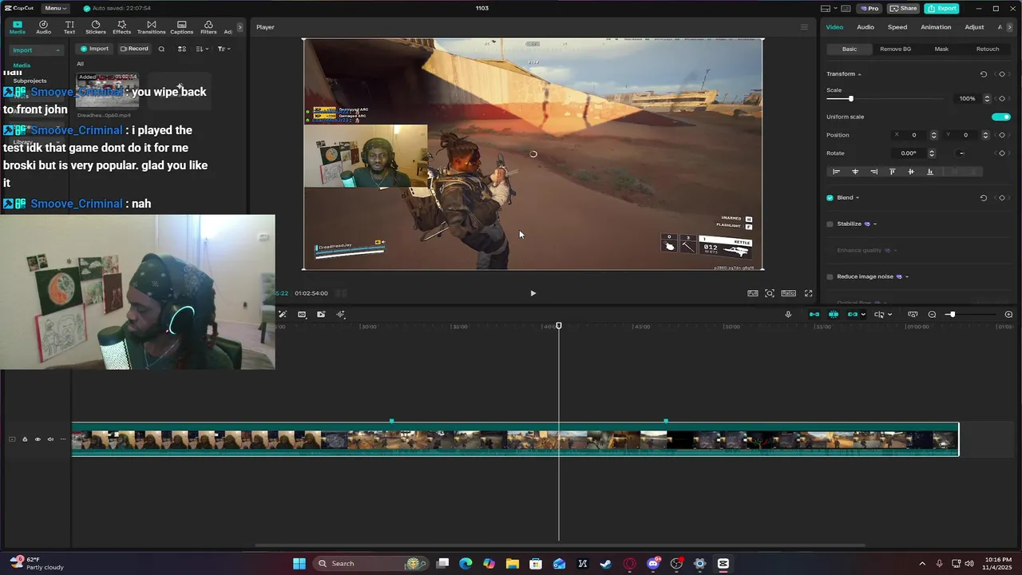
Task: Open the Captions tool
Action: point(181,27)
